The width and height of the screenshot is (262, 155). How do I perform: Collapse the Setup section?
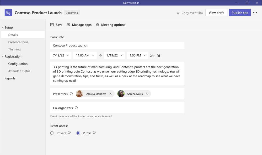[3, 27]
